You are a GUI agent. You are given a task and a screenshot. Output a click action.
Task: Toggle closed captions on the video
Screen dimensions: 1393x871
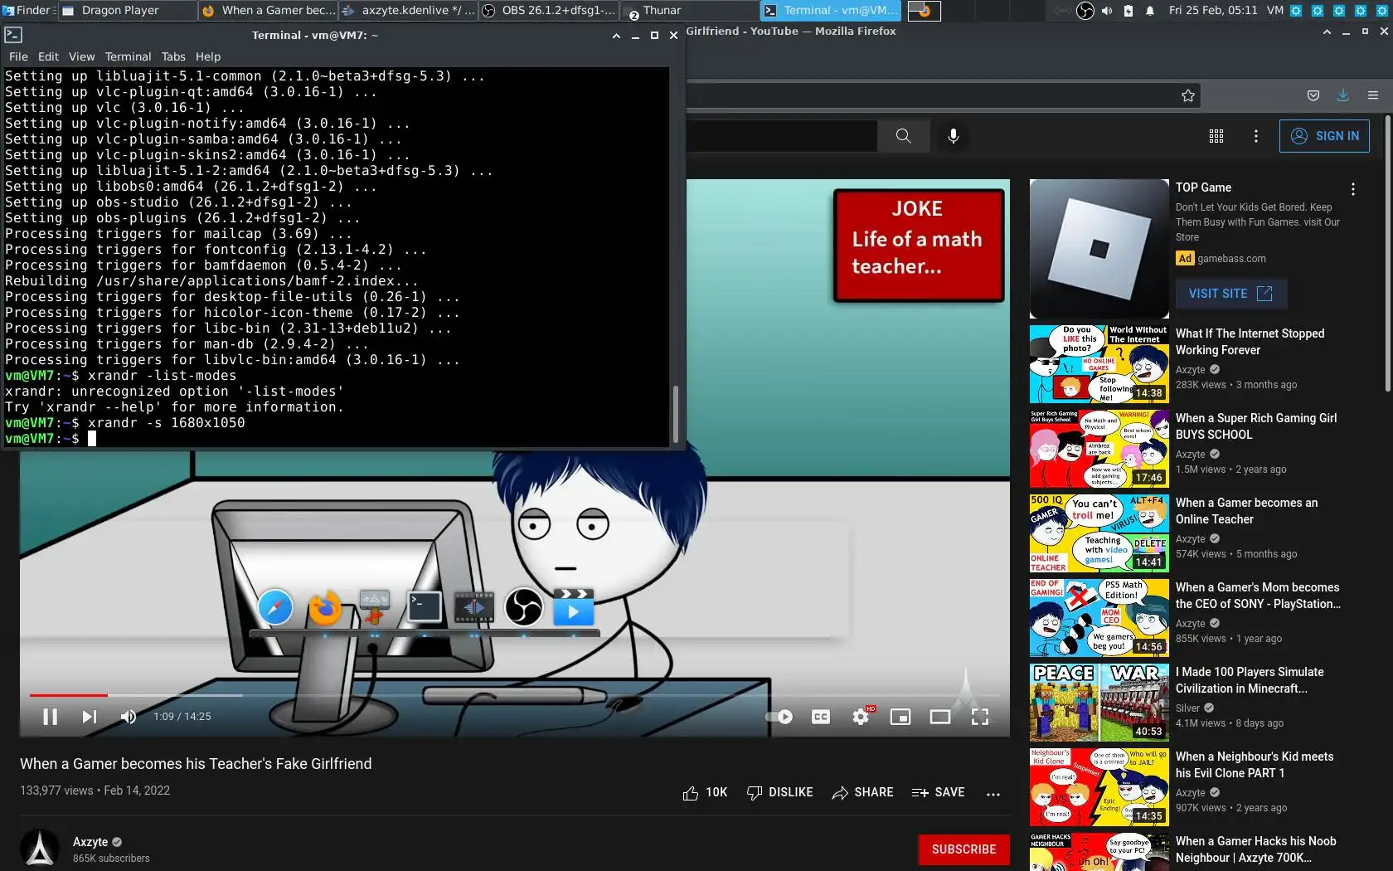pos(821,717)
